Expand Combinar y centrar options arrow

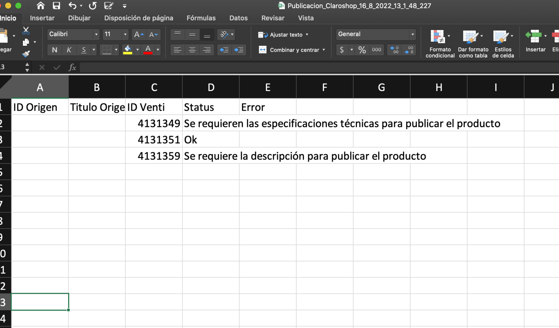click(324, 50)
